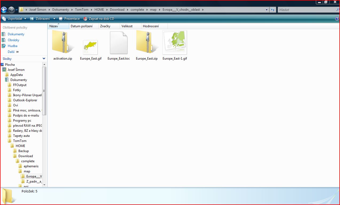The height and width of the screenshot is (205, 340).
Task: Sort files by the Název column
Action: click(x=54, y=26)
